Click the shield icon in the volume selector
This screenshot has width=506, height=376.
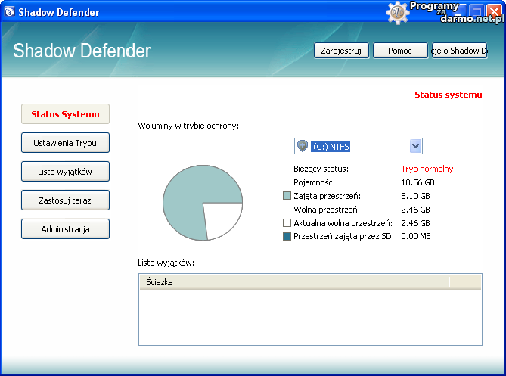(303, 146)
